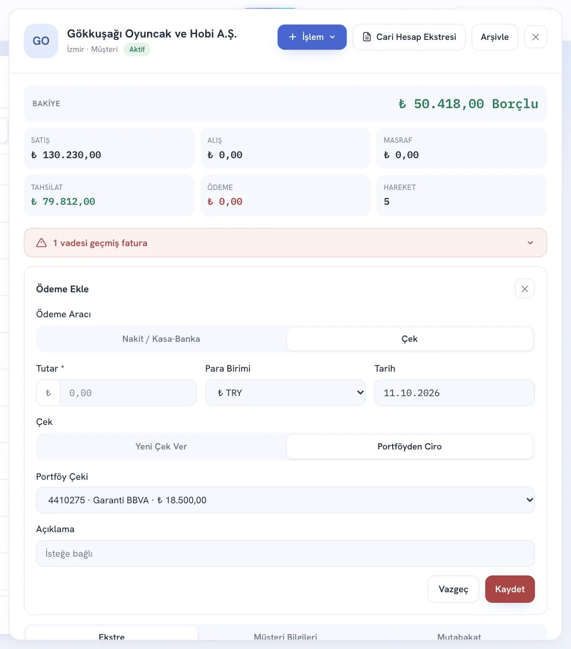Click the GO customer avatar
Image resolution: width=571 pixels, height=649 pixels.
click(41, 41)
